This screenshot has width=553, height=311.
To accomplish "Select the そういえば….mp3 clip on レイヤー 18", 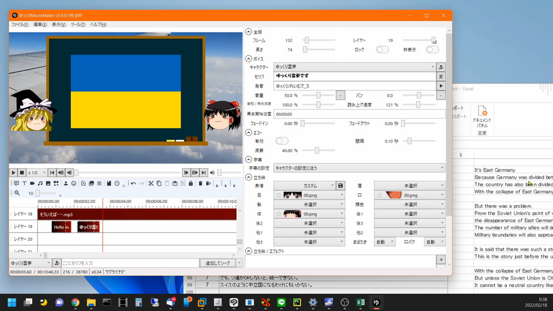I will [137, 214].
